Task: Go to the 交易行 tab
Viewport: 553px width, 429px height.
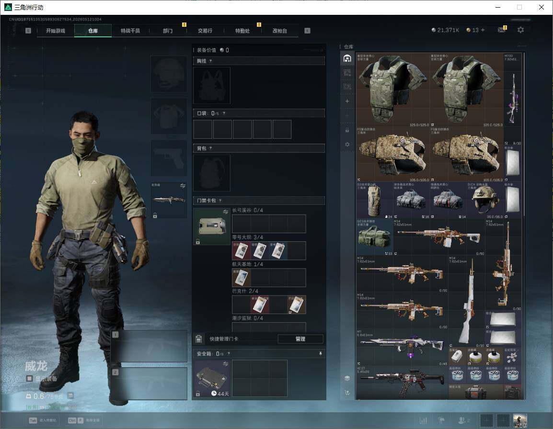Action: [205, 31]
